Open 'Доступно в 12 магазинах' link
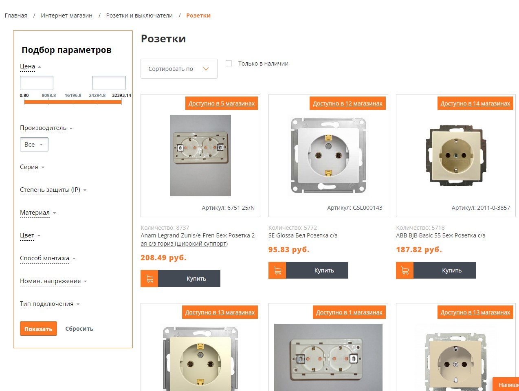Screen dimensions: 519x391 [x=347, y=103]
